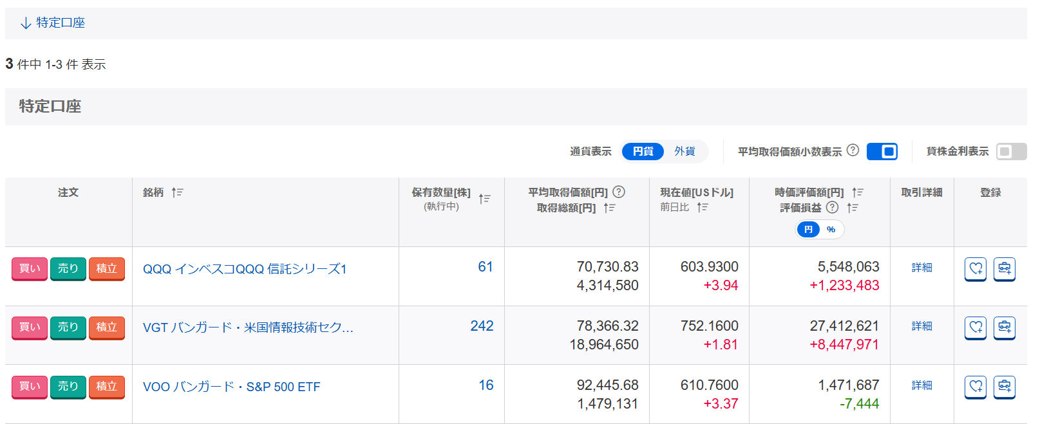
Task: Jump to 特定口座 section via arrow link
Action: [x=53, y=23]
